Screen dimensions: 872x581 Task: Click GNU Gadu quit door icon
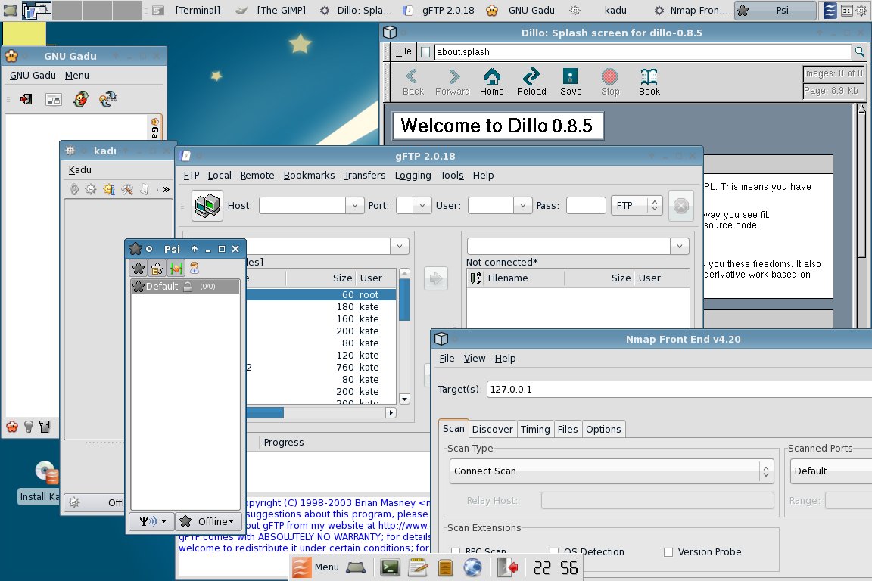[x=26, y=99]
